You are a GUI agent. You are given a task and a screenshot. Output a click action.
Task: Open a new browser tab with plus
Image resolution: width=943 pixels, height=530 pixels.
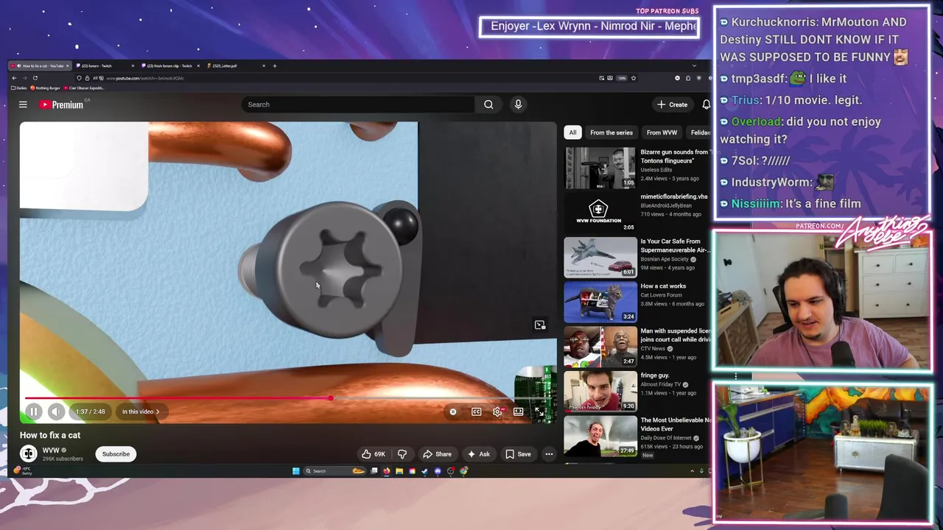(x=275, y=66)
